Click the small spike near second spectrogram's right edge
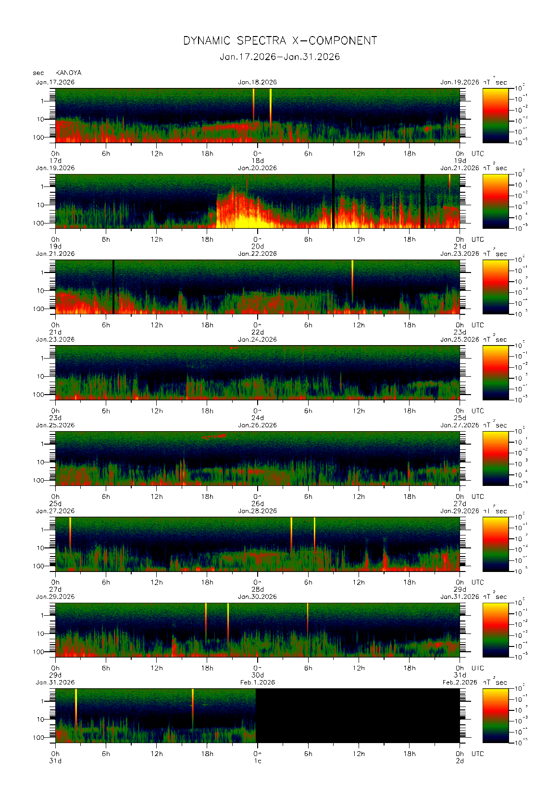The height and width of the screenshot is (807, 560). [449, 183]
